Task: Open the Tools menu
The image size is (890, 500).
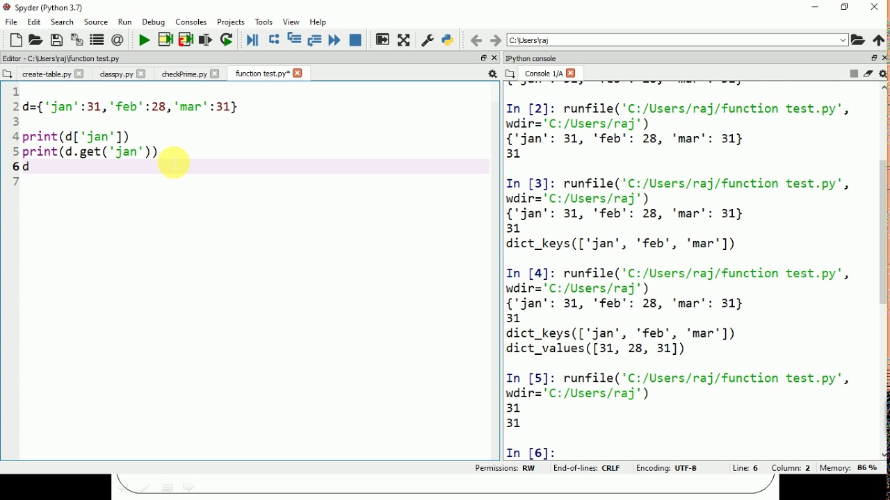Action: click(x=264, y=22)
